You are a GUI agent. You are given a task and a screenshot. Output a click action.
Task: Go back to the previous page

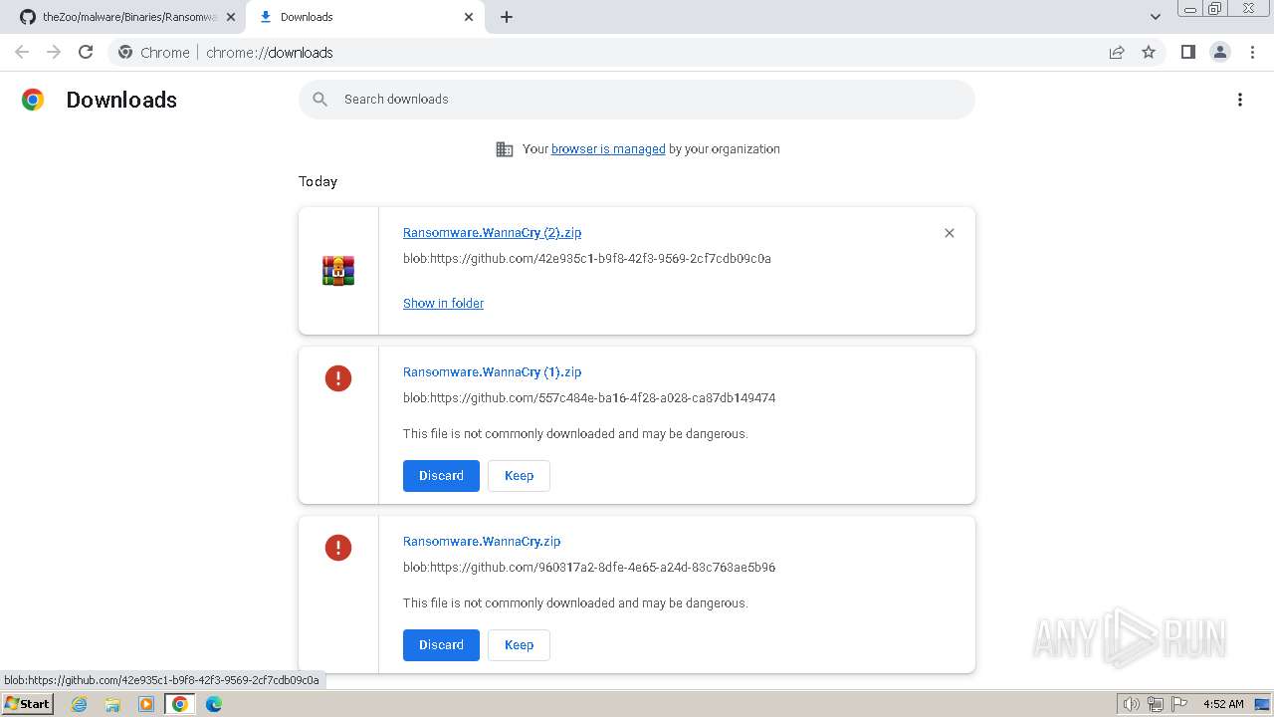(x=22, y=52)
